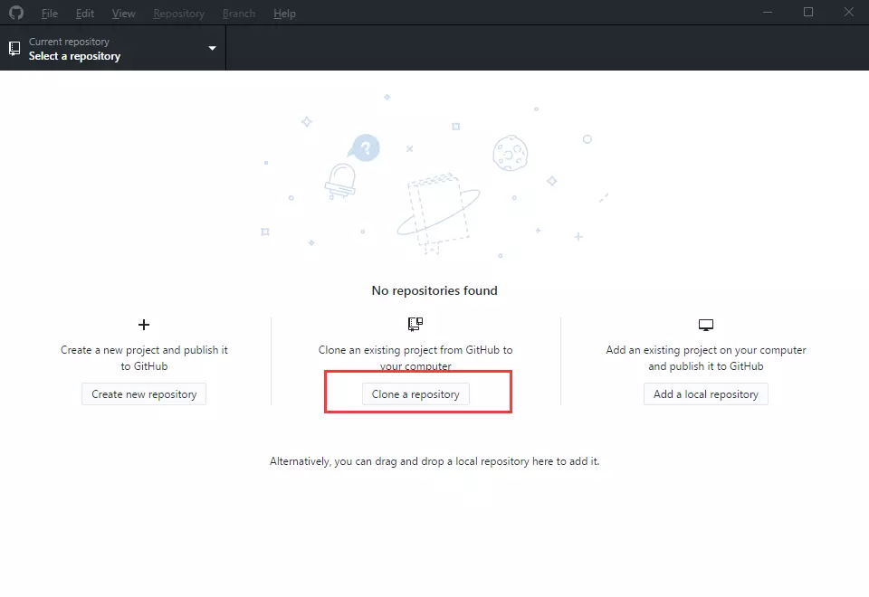Click the plus icon above Create new project
The width and height of the screenshot is (869, 597).
pos(143,325)
